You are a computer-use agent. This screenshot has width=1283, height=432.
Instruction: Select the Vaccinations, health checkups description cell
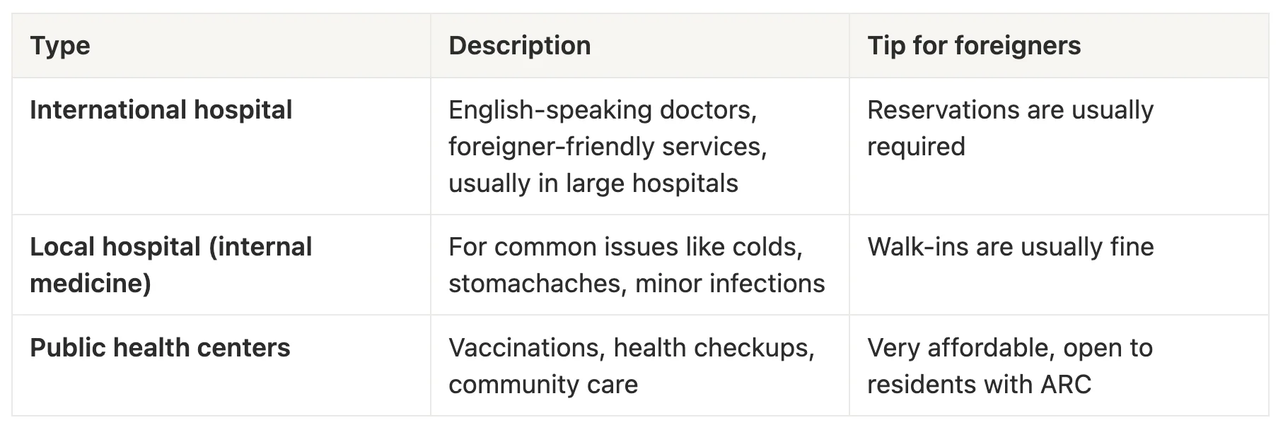(x=631, y=348)
